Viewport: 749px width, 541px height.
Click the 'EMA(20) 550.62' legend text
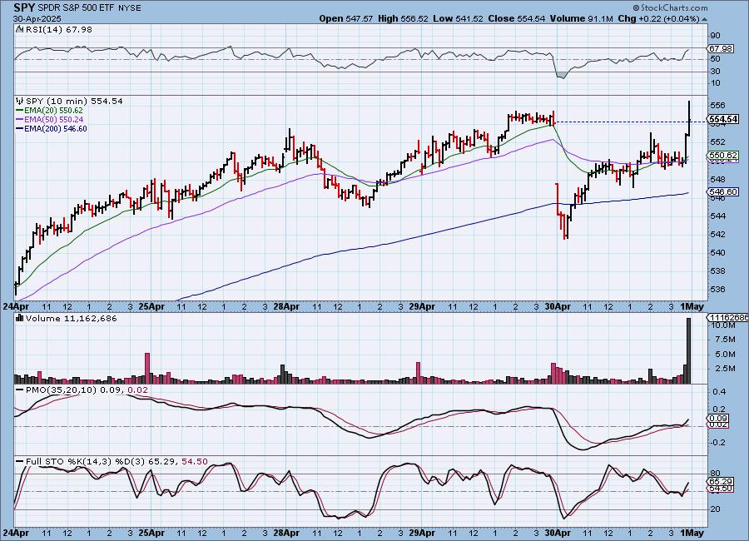(x=53, y=111)
